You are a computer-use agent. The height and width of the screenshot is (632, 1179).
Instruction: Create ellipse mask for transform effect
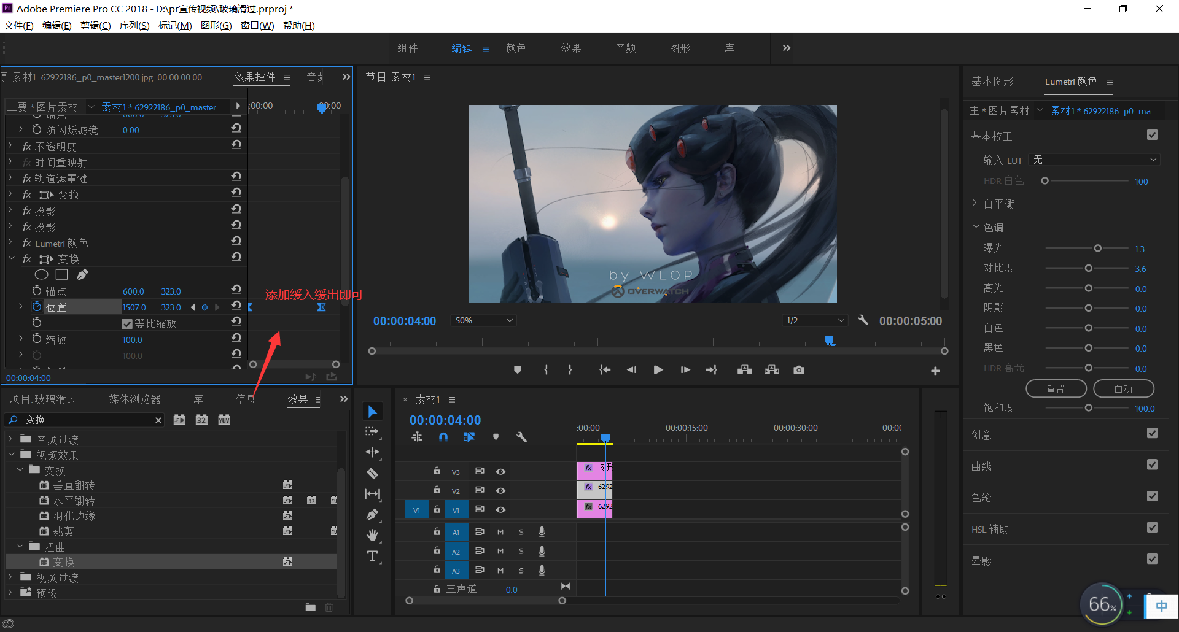[41, 274]
